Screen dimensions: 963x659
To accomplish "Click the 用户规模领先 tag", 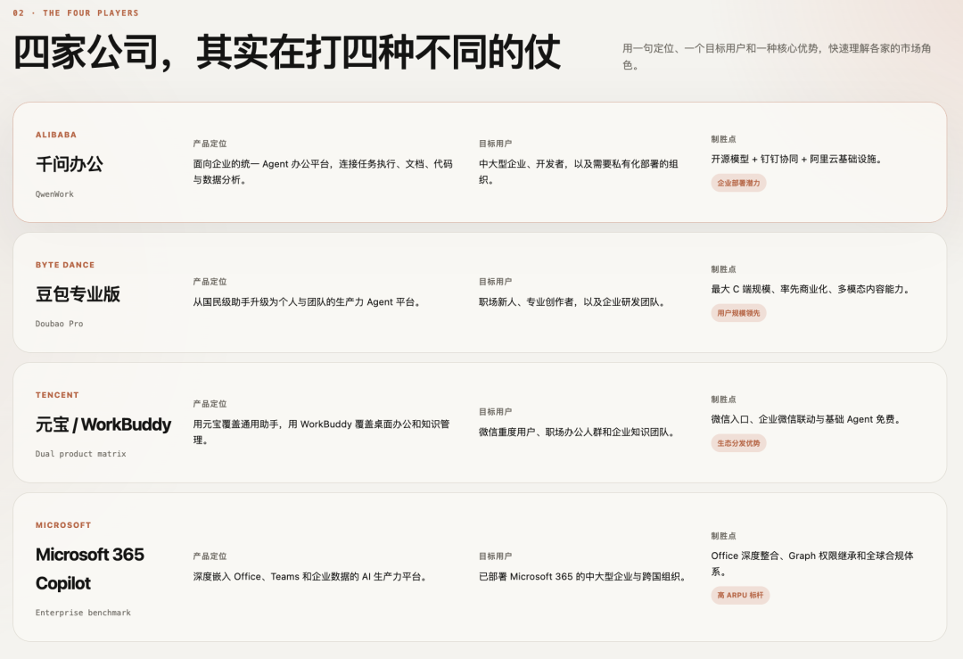I will (x=738, y=313).
